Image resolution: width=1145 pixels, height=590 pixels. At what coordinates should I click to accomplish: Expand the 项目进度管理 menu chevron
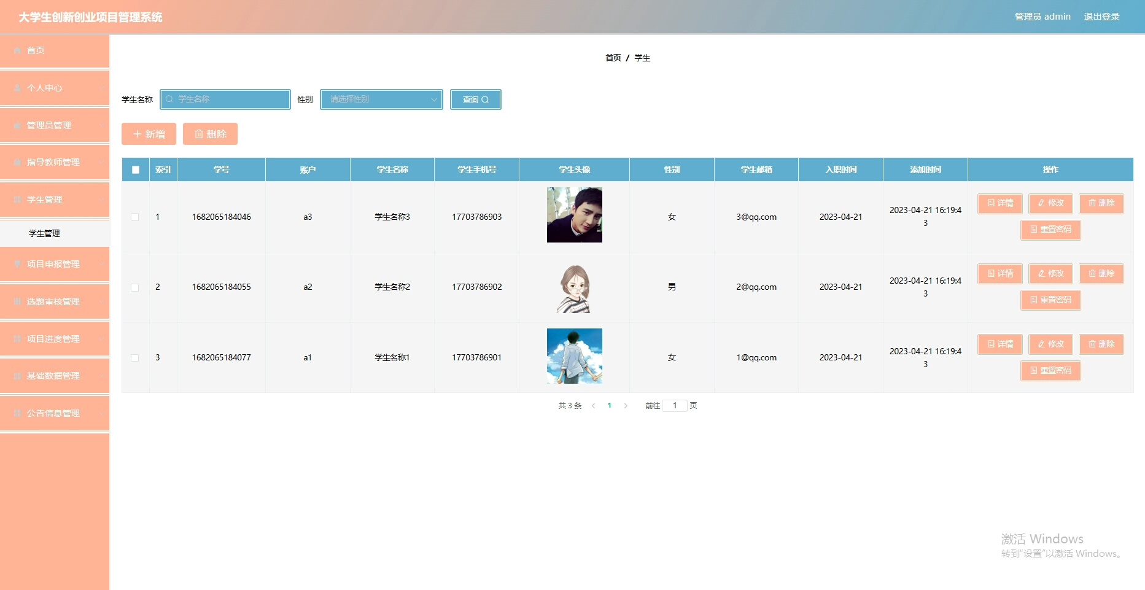click(x=101, y=339)
